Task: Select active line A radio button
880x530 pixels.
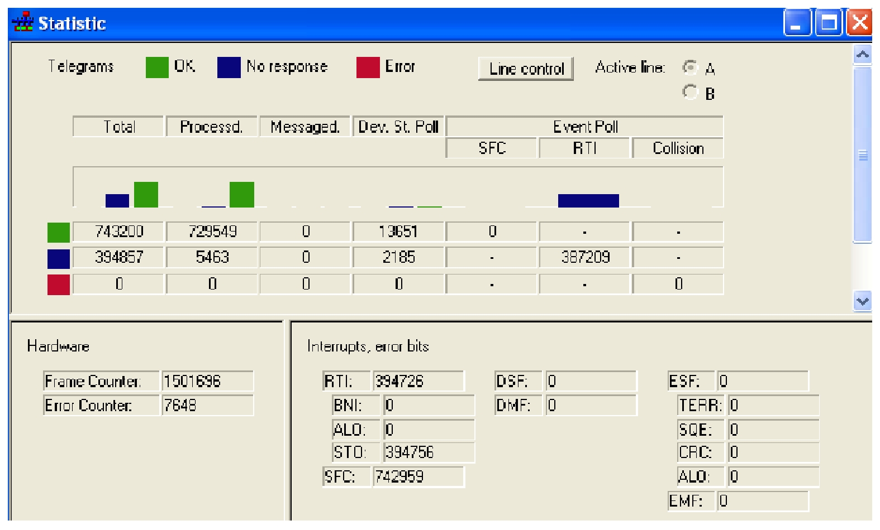Action: click(x=691, y=68)
